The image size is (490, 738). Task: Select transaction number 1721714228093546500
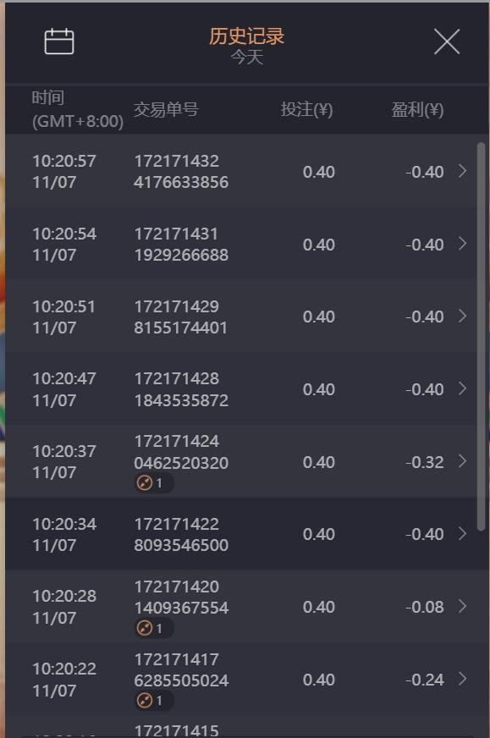click(181, 534)
